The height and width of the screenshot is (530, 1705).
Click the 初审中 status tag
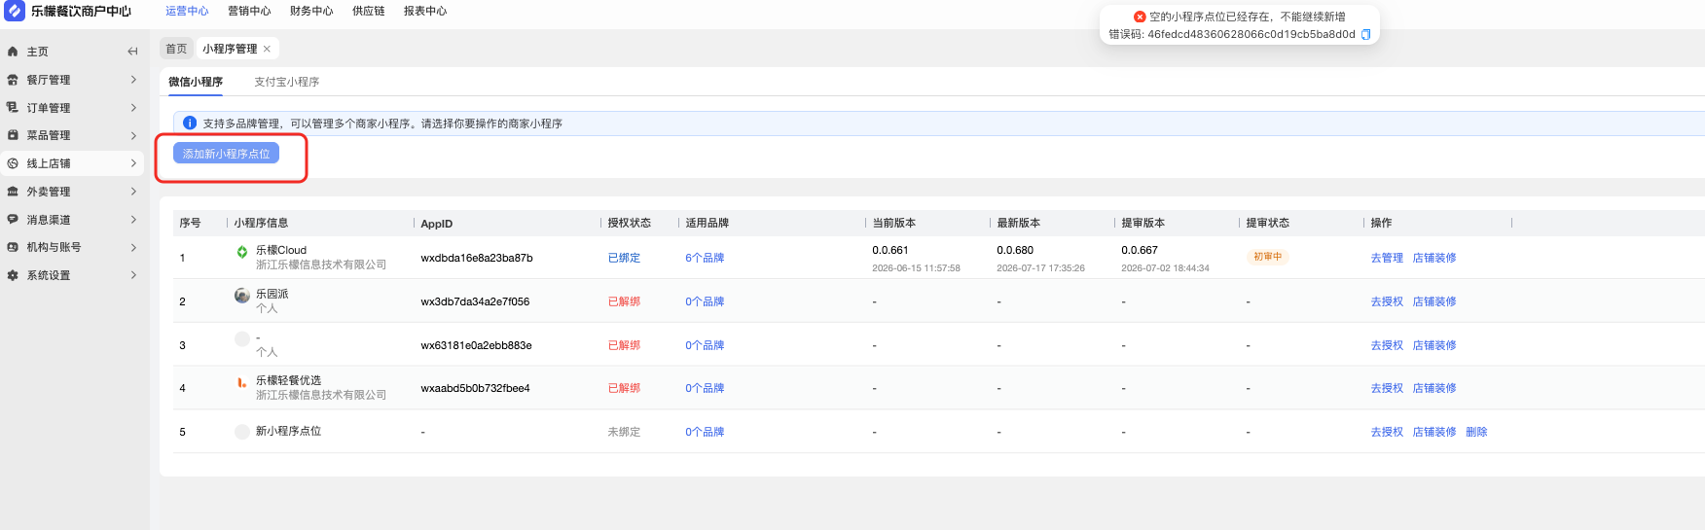[1267, 257]
